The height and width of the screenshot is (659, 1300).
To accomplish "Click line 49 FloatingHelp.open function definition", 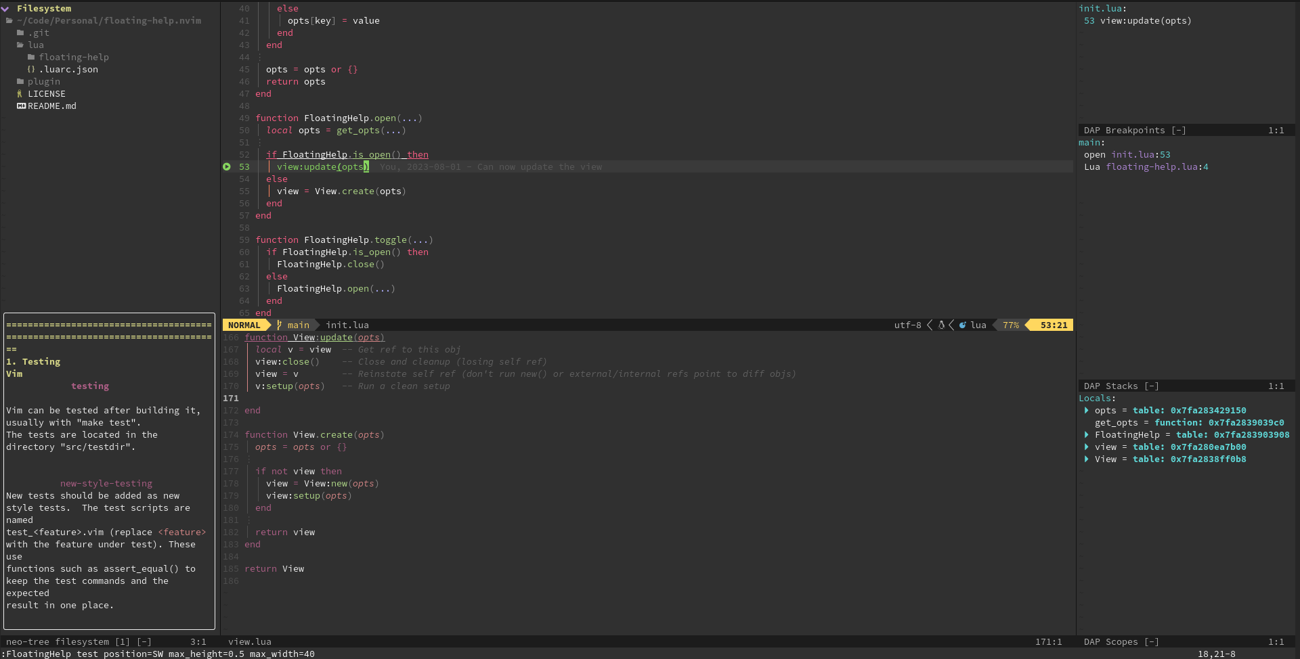I will click(339, 118).
